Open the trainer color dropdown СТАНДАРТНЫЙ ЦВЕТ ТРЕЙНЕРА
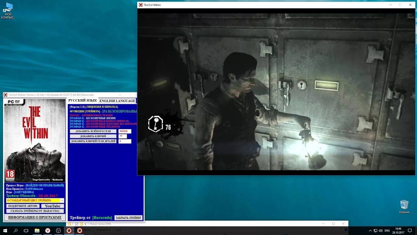 tap(35, 200)
